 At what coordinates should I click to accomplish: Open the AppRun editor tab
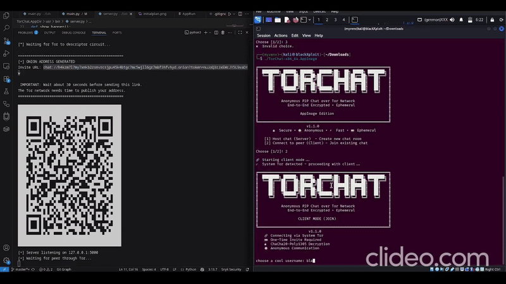click(187, 14)
